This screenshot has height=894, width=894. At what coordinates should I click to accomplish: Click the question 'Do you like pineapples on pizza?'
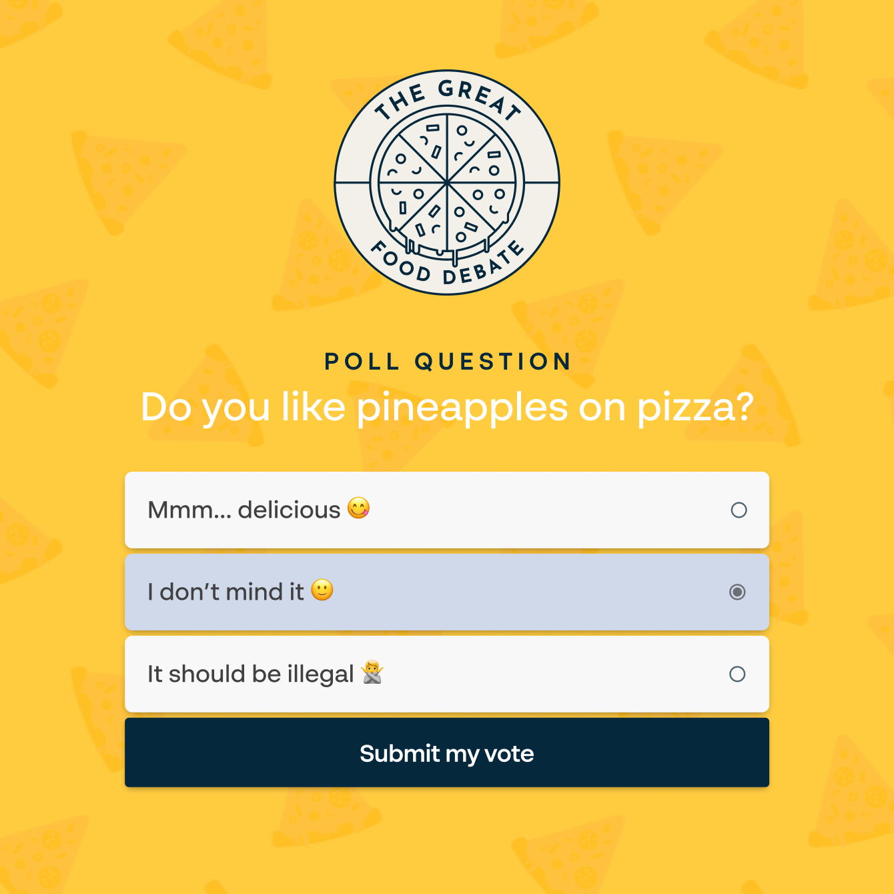pos(447,407)
